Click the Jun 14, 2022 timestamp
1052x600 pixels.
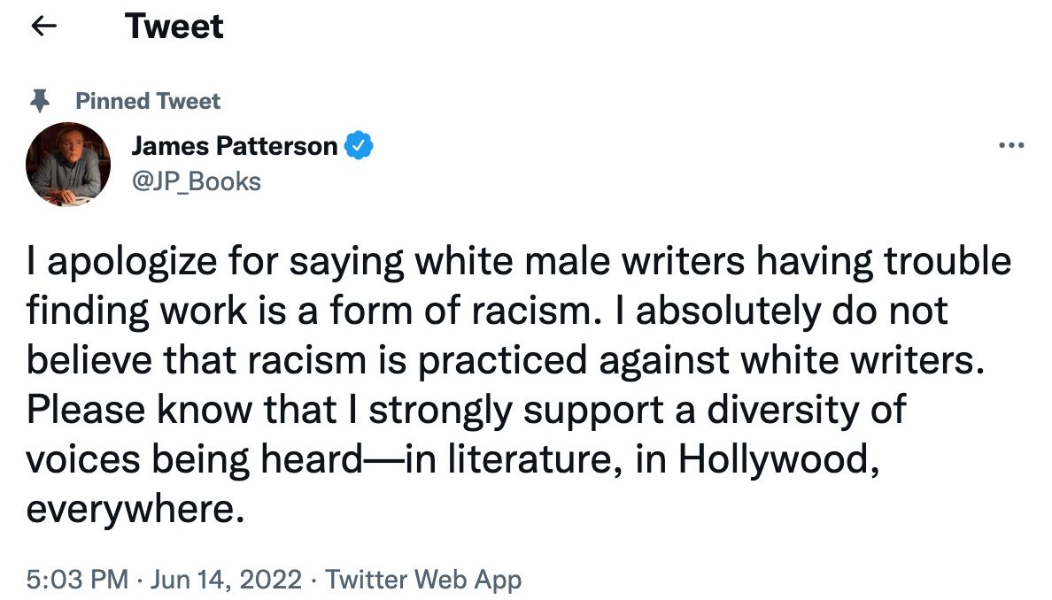click(x=221, y=580)
